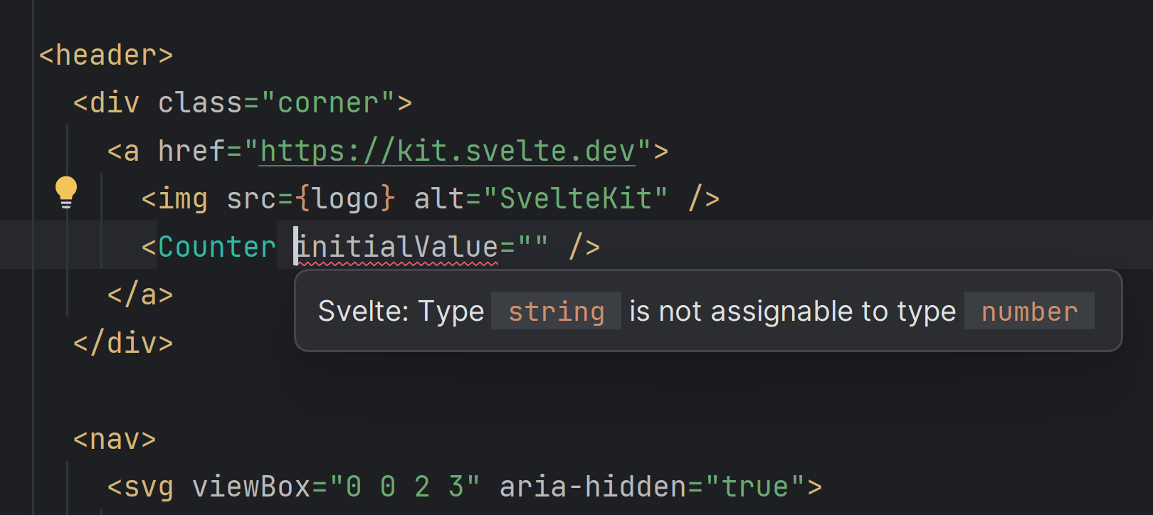The width and height of the screenshot is (1153, 515).
Task: Open the https://kit.svelte.dev link
Action: [447, 151]
